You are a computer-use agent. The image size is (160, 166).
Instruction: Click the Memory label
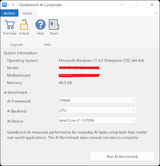[15, 83]
